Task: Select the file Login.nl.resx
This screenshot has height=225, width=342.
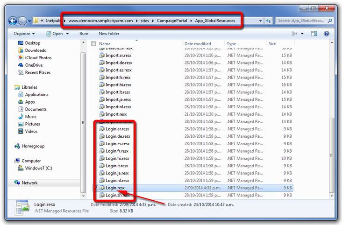Action: [x=117, y=181]
